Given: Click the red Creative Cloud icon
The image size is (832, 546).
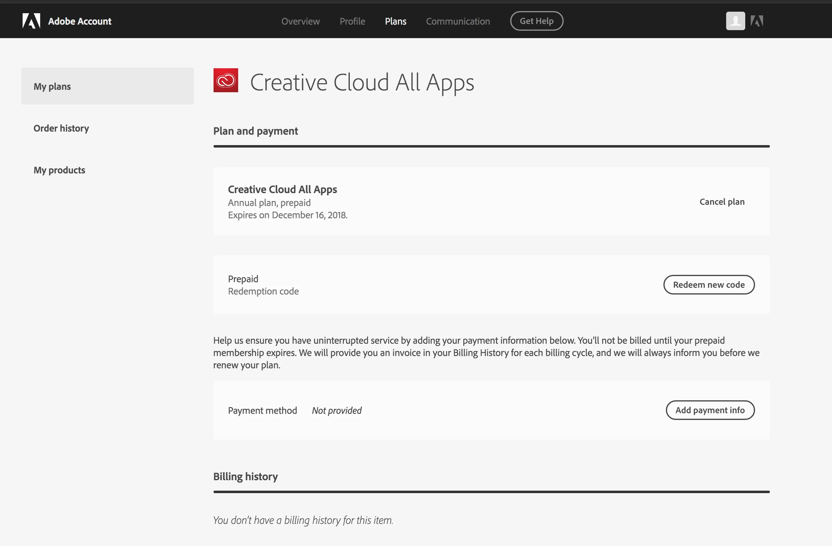Looking at the screenshot, I should click(x=226, y=80).
